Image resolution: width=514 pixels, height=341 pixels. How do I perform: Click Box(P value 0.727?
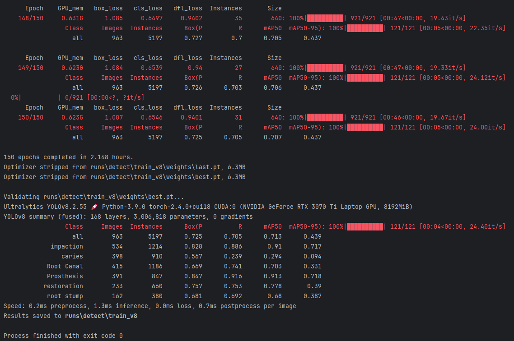pyautogui.click(x=193, y=38)
